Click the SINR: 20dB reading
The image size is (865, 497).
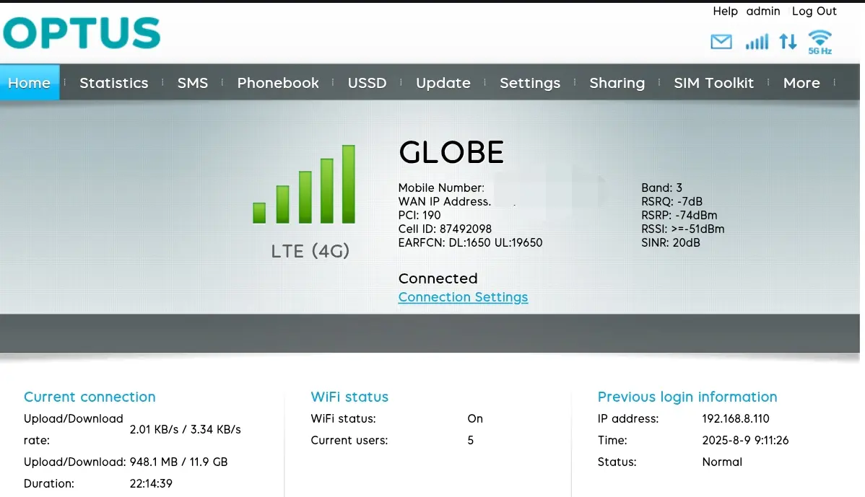[x=670, y=242]
